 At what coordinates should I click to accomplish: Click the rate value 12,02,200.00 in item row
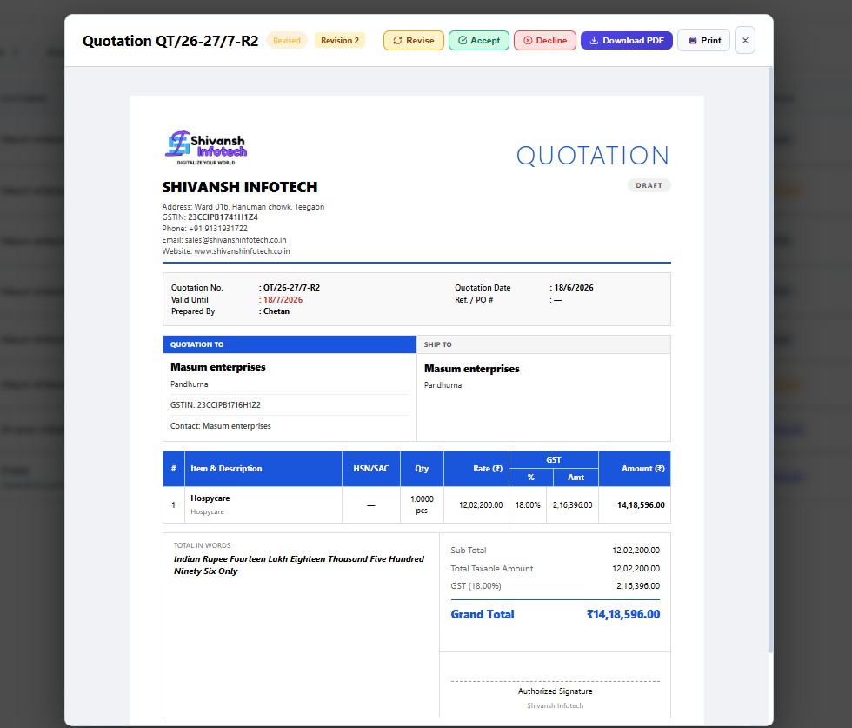(x=481, y=505)
